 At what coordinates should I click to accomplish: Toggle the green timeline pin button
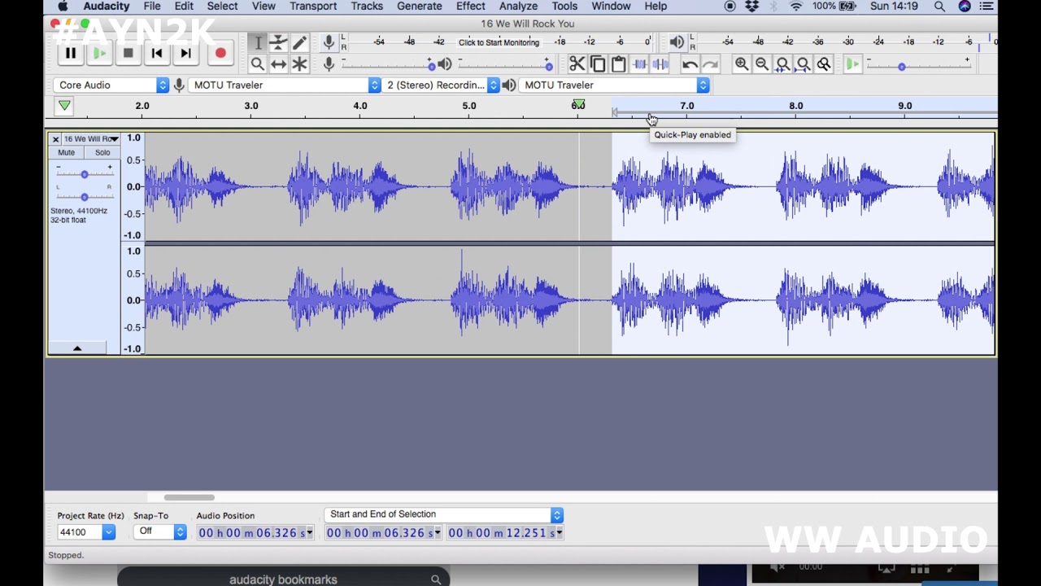tap(64, 106)
